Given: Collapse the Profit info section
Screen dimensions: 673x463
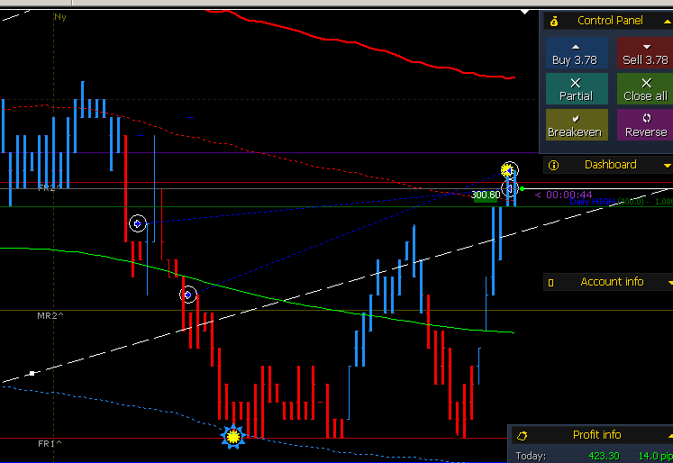Looking at the screenshot, I should (670, 436).
